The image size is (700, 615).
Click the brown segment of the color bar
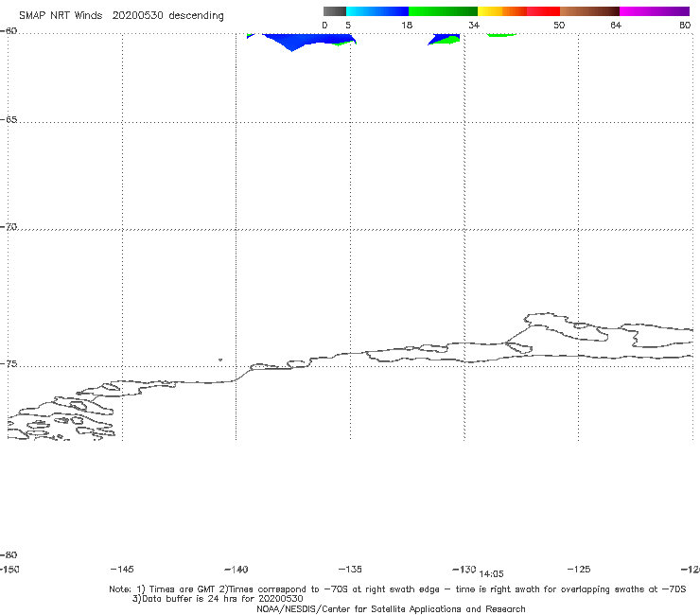tap(589, 11)
